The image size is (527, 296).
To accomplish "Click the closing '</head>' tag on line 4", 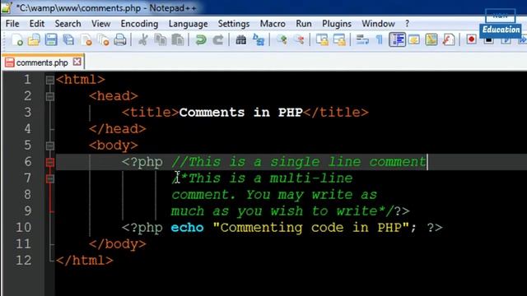I will (118, 129).
